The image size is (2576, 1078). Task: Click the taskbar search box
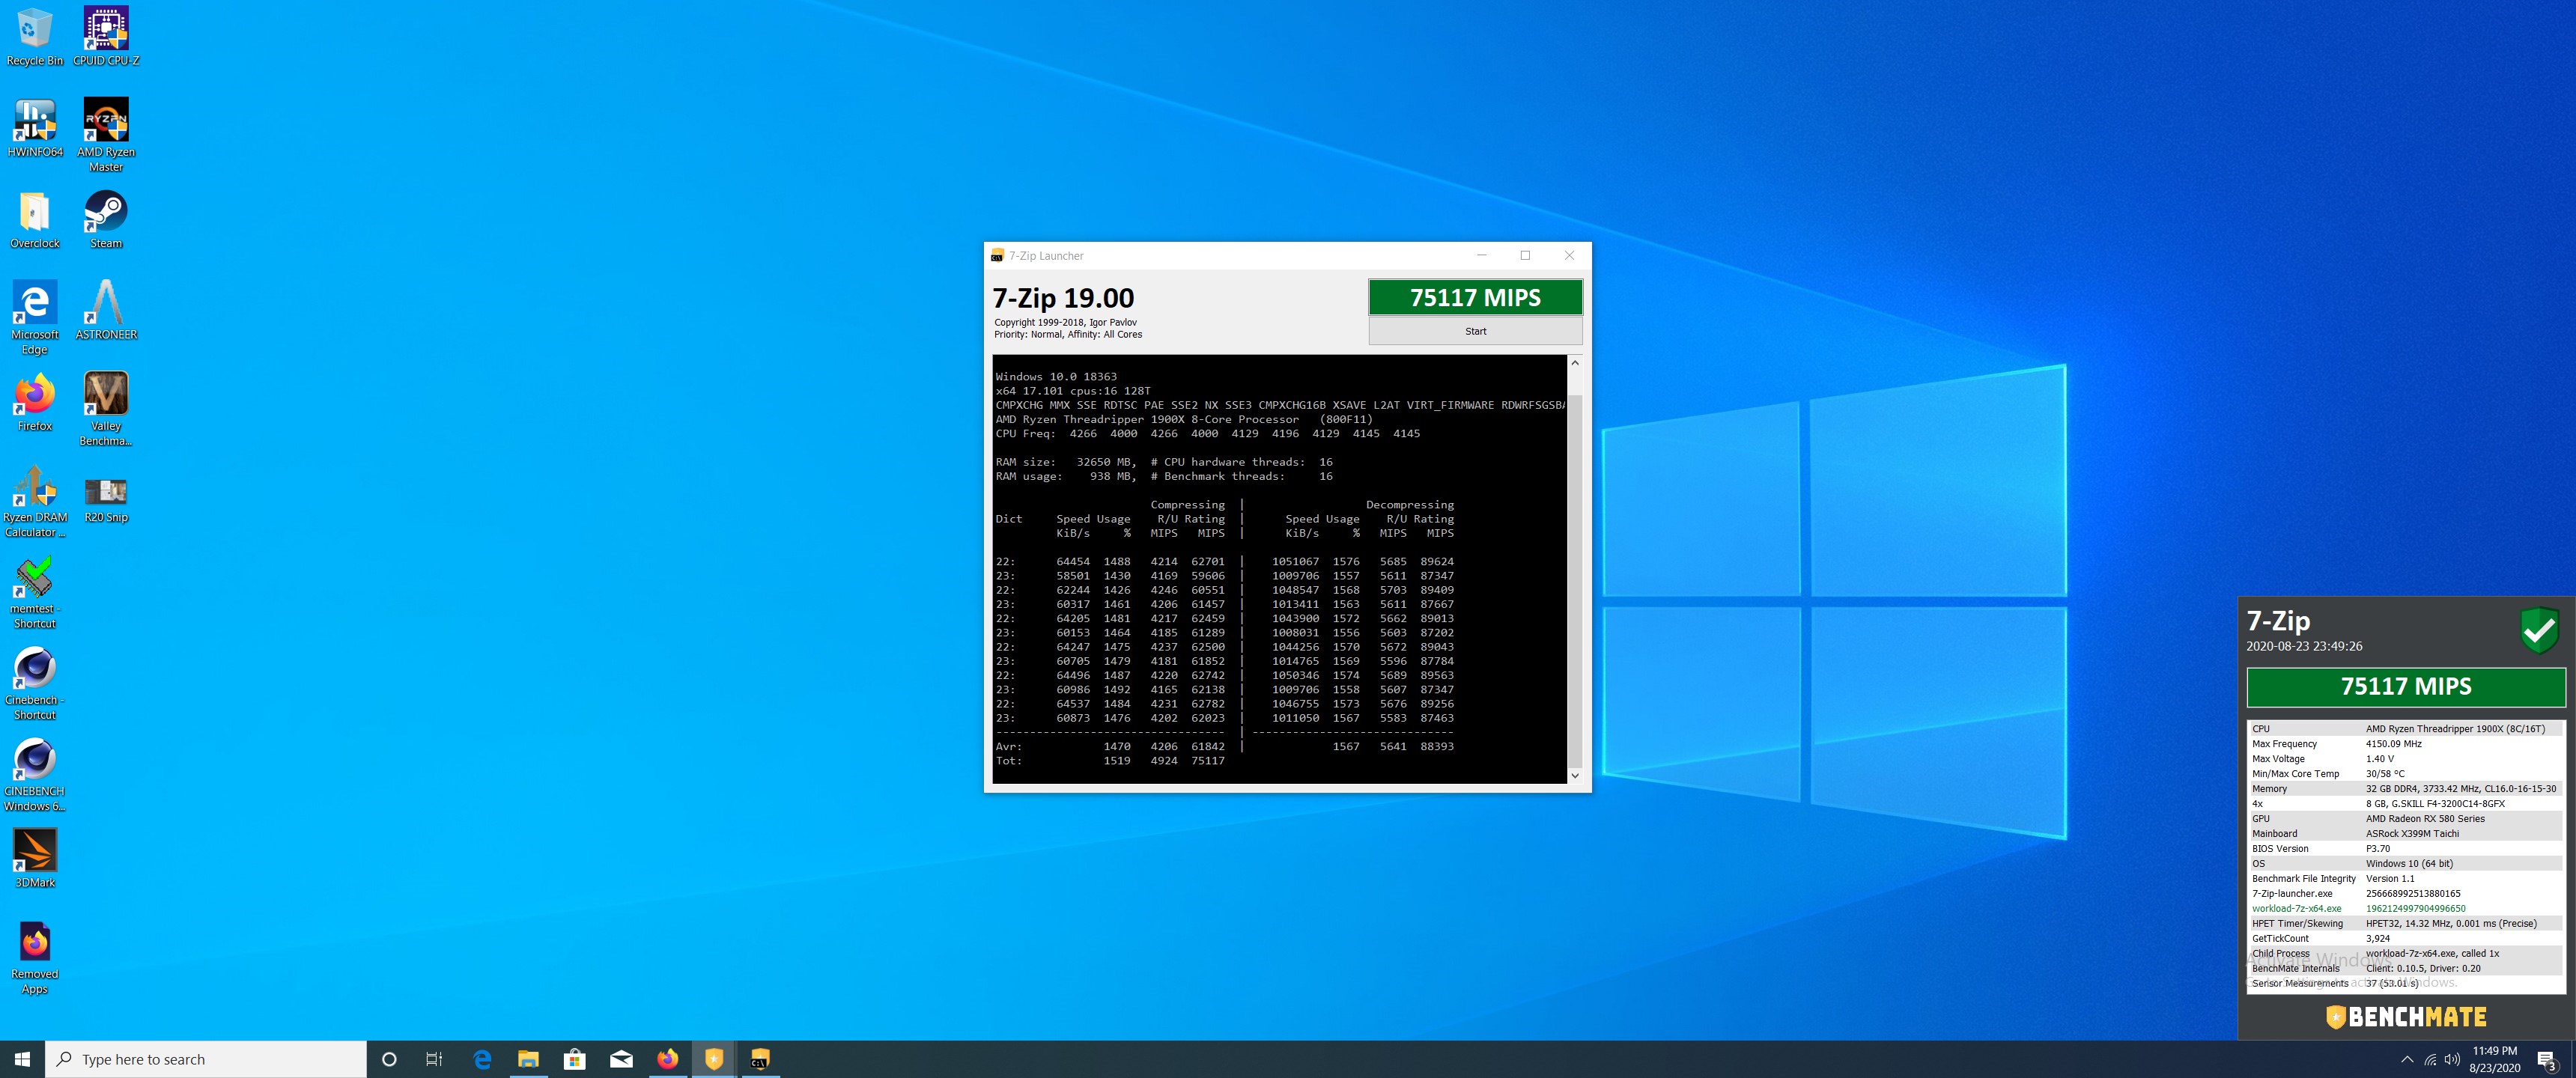click(x=206, y=1059)
